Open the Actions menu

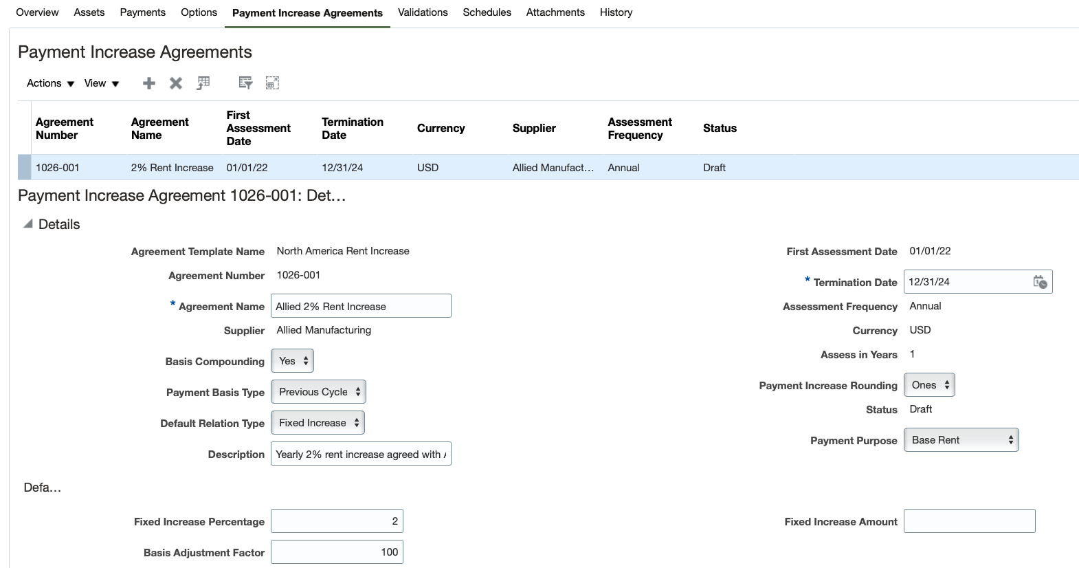[x=50, y=83]
